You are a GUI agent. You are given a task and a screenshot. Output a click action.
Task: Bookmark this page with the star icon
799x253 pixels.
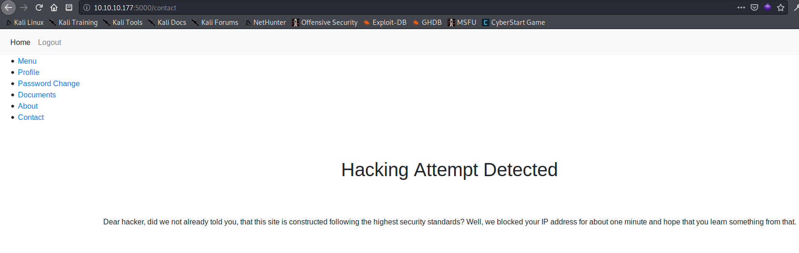(x=781, y=7)
